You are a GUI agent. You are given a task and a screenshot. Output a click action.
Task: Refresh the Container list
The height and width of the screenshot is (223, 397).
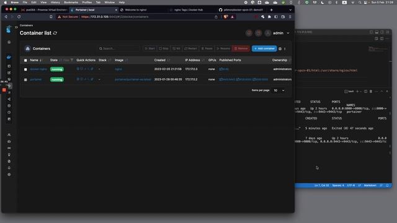[55, 33]
